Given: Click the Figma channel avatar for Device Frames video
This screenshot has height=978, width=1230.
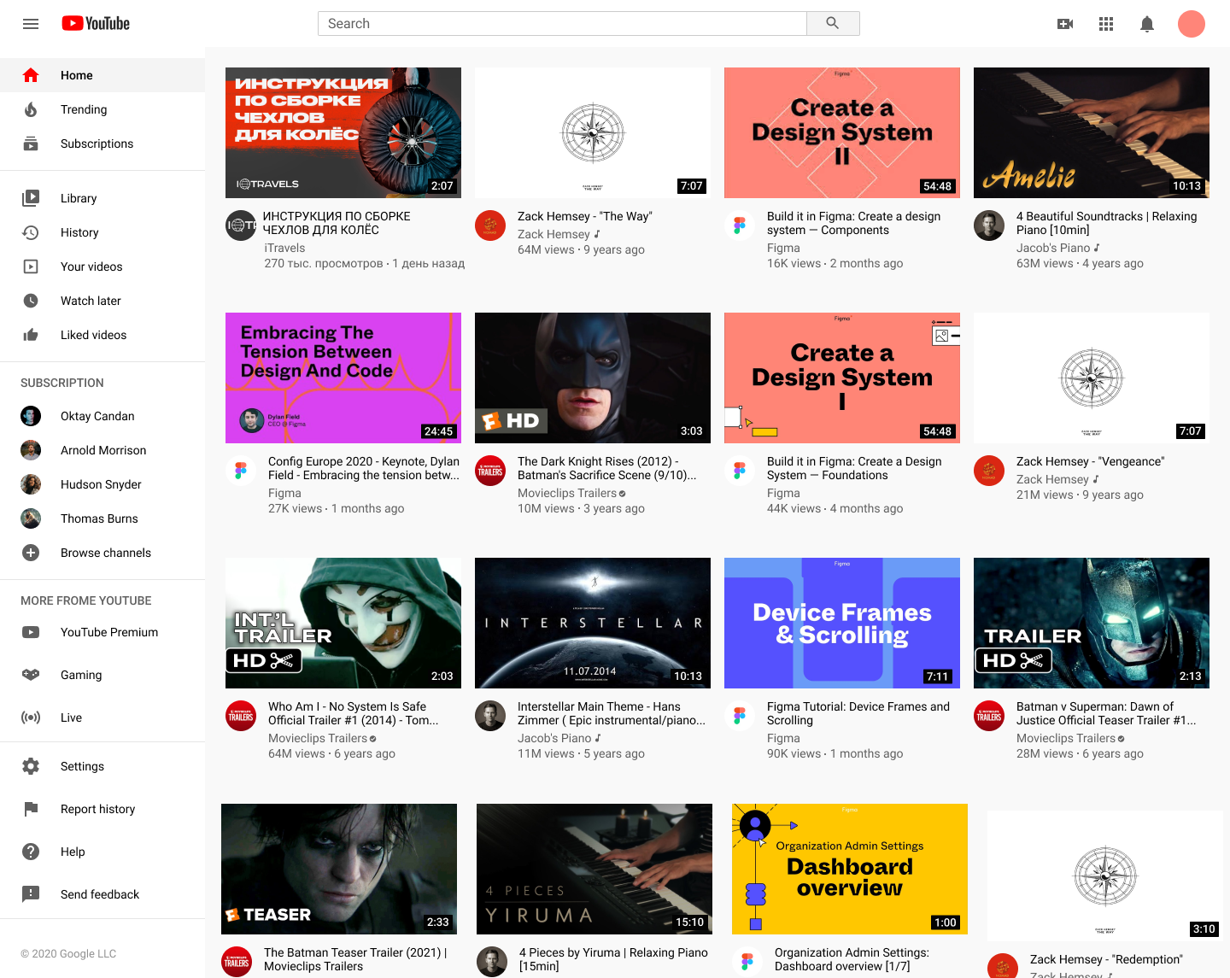Looking at the screenshot, I should pos(740,716).
